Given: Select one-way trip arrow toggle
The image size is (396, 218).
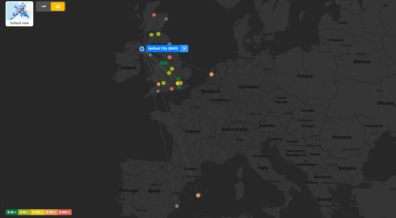Looking at the screenshot, I should (44, 6).
